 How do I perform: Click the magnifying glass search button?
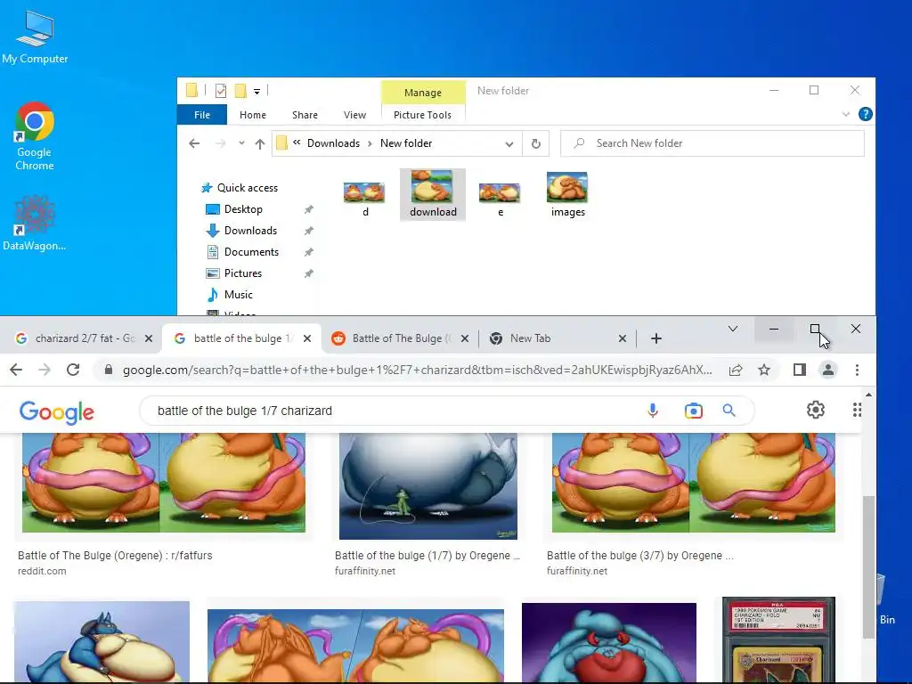[x=729, y=411]
